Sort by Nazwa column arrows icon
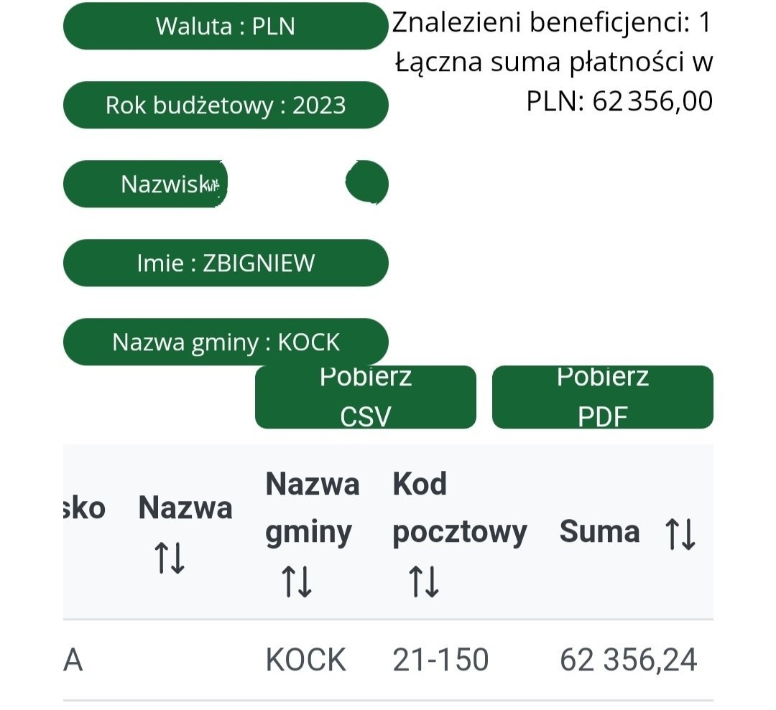Image resolution: width=776 pixels, height=710 pixels. coord(170,558)
